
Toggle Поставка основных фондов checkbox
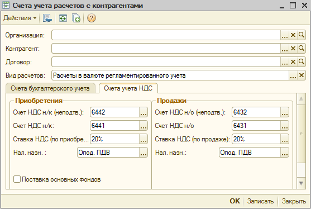tap(17, 179)
